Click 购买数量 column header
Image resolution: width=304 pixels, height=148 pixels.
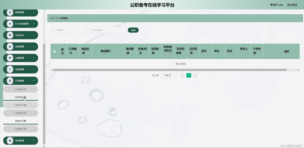click(x=130, y=51)
